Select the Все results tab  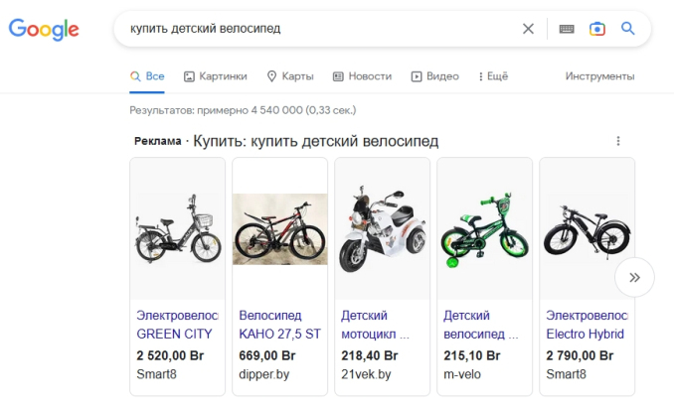click(x=147, y=76)
